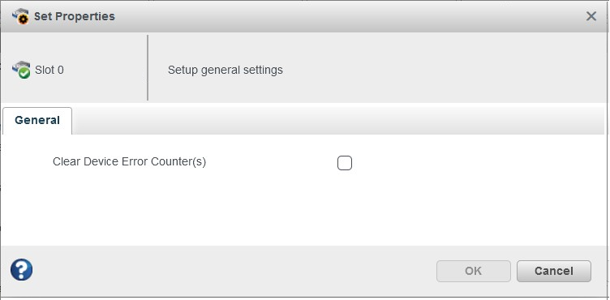Click the Set Properties title text
This screenshot has height=300, width=610.
pyautogui.click(x=75, y=16)
